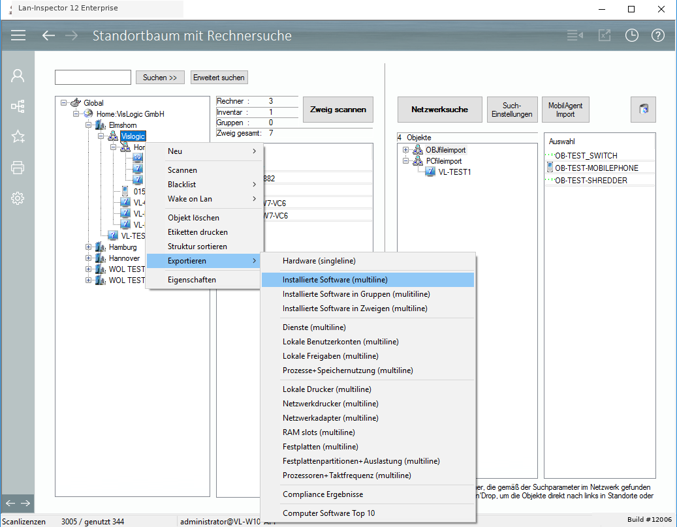Go forward with the right arrow
The height and width of the screenshot is (527, 677).
[72, 35]
